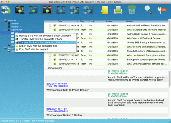This screenshot has height=123, width=171.
Task: Click the restore database to Android icon
Action: pyautogui.click(x=88, y=10)
